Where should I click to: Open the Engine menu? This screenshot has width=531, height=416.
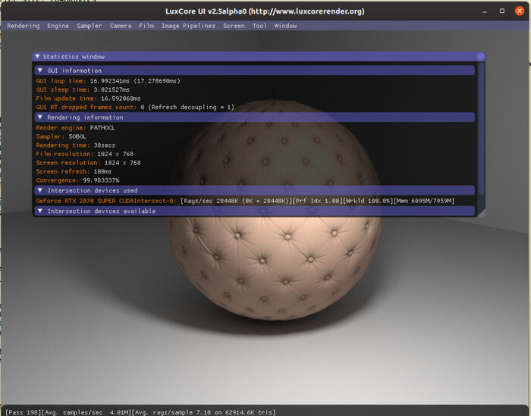click(x=58, y=26)
